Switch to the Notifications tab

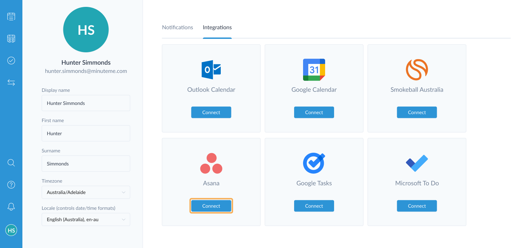[177, 28]
